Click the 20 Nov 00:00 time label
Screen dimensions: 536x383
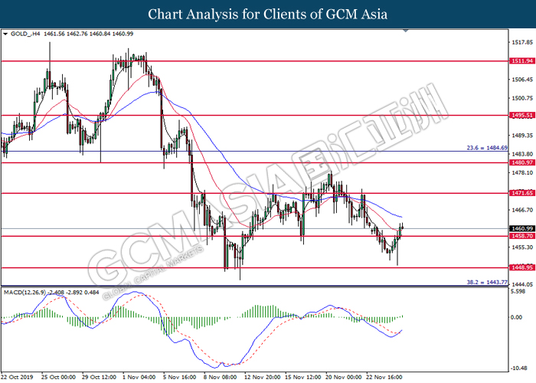(344, 377)
